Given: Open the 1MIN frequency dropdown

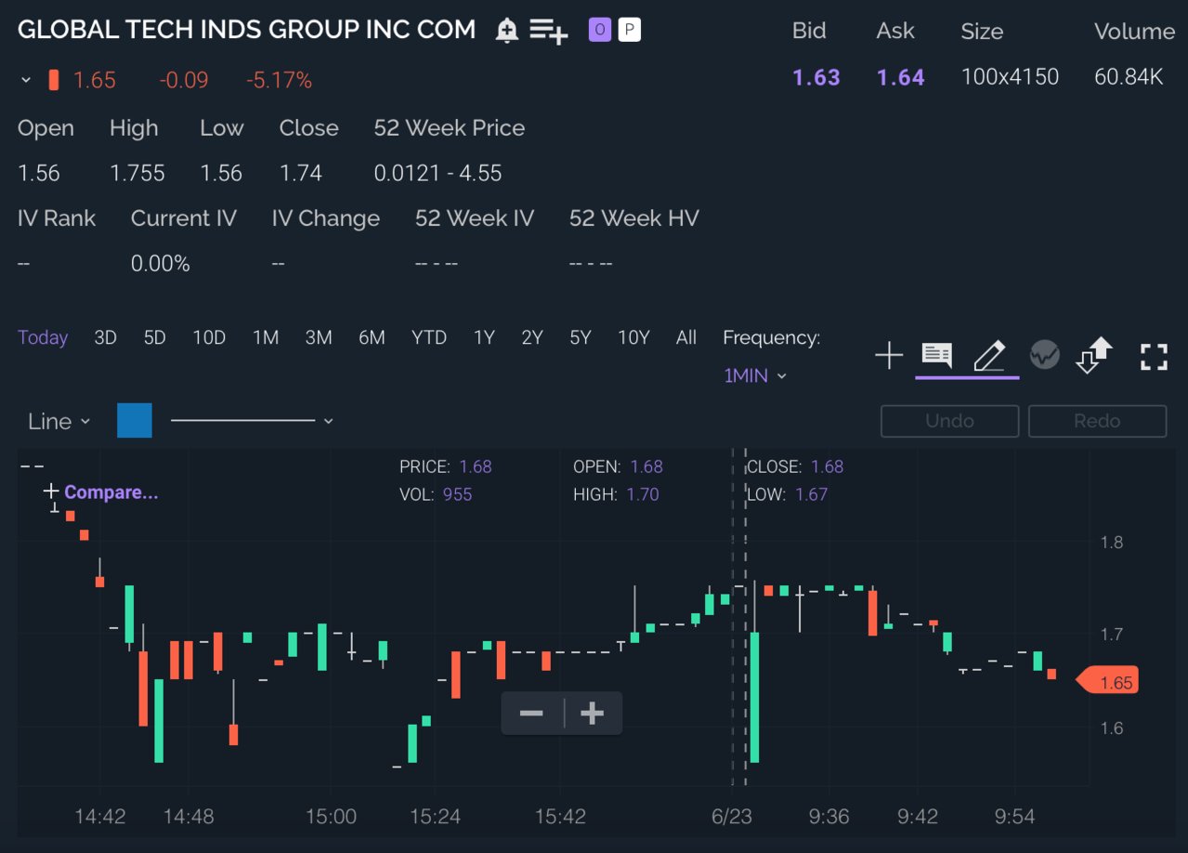Looking at the screenshot, I should tap(755, 375).
